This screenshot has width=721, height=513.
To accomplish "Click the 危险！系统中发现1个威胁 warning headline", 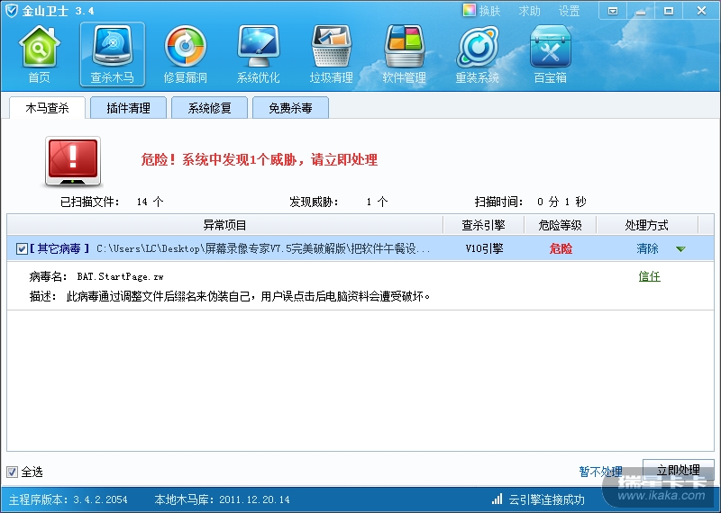I will point(260,160).
